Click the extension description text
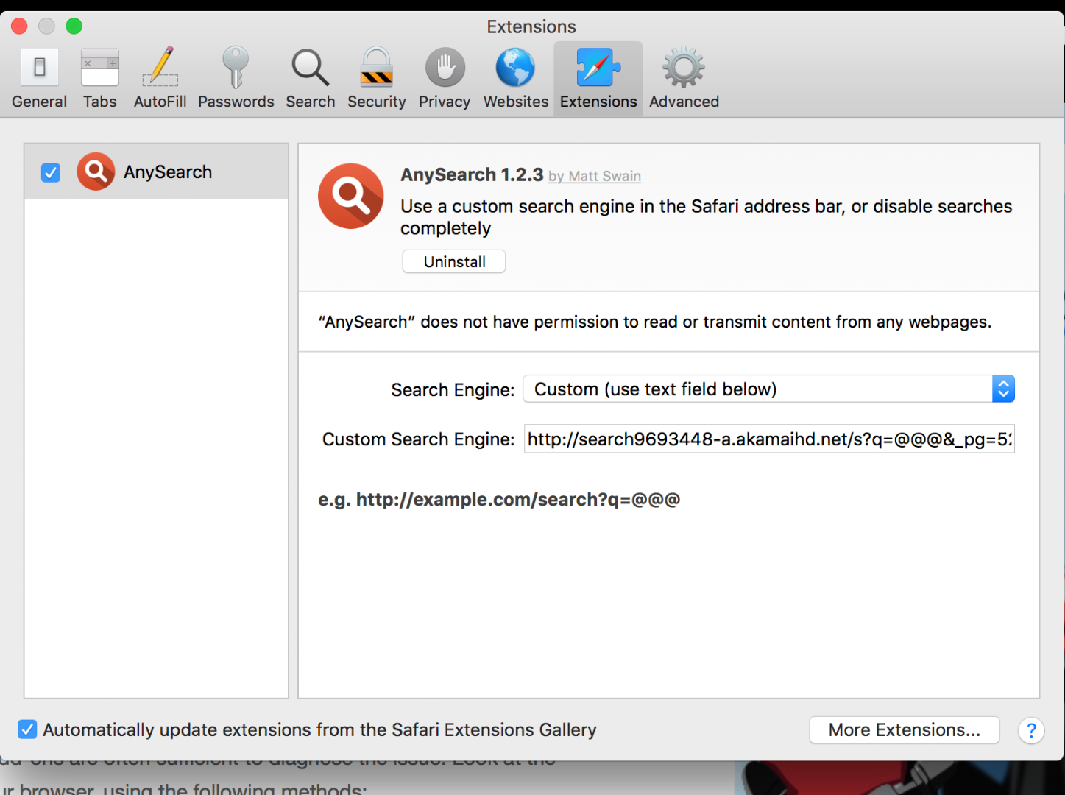This screenshot has width=1065, height=795. 707,217
